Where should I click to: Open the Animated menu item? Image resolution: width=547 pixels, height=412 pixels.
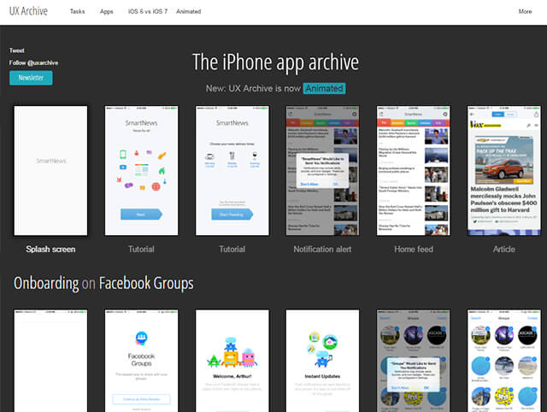point(188,11)
